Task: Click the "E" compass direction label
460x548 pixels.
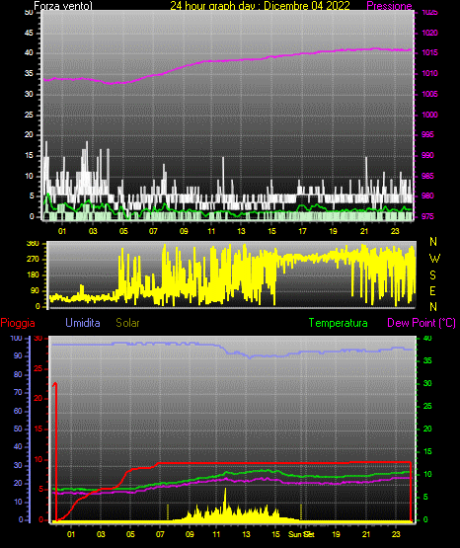Action: pyautogui.click(x=433, y=290)
